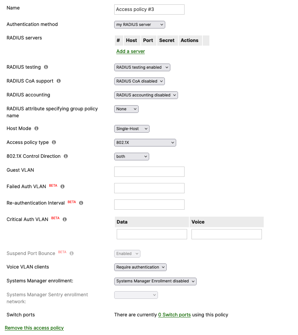Open the RADIUS attribute group policy dropdown
Viewport: 298px width, 335px height.
point(126,109)
